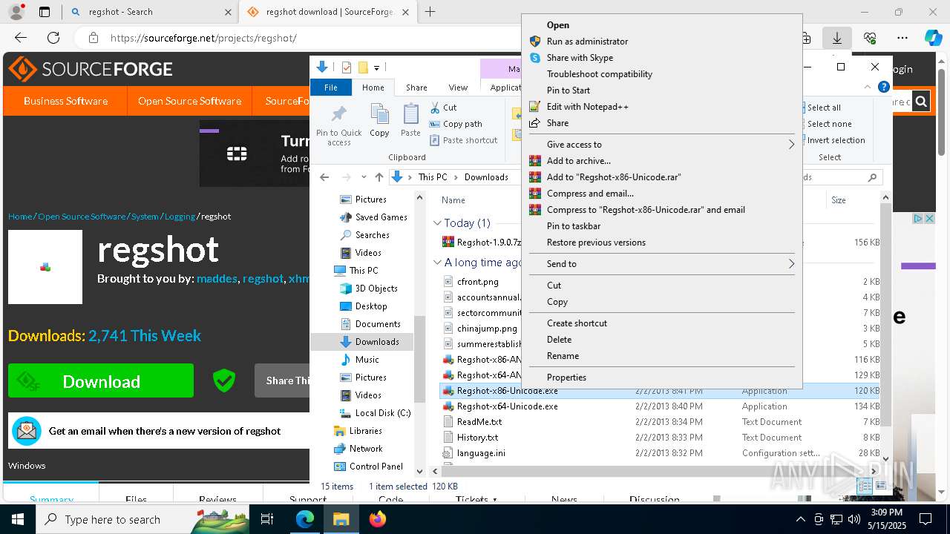Show hidden system tray icons
This screenshot has height=534, width=950.
pos(800,519)
